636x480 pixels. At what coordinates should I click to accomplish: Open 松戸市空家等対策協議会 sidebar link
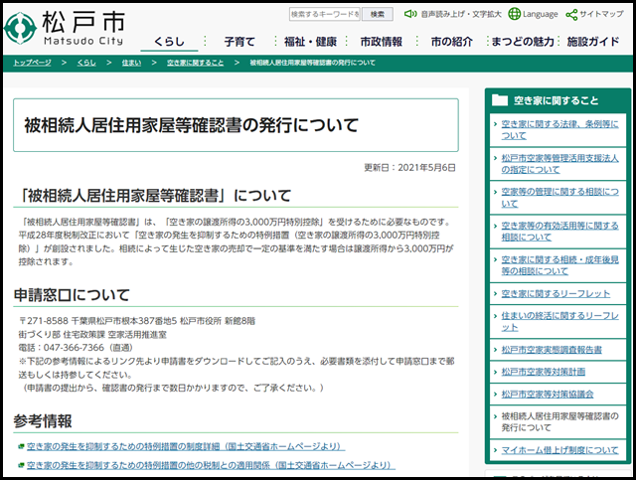[548, 394]
